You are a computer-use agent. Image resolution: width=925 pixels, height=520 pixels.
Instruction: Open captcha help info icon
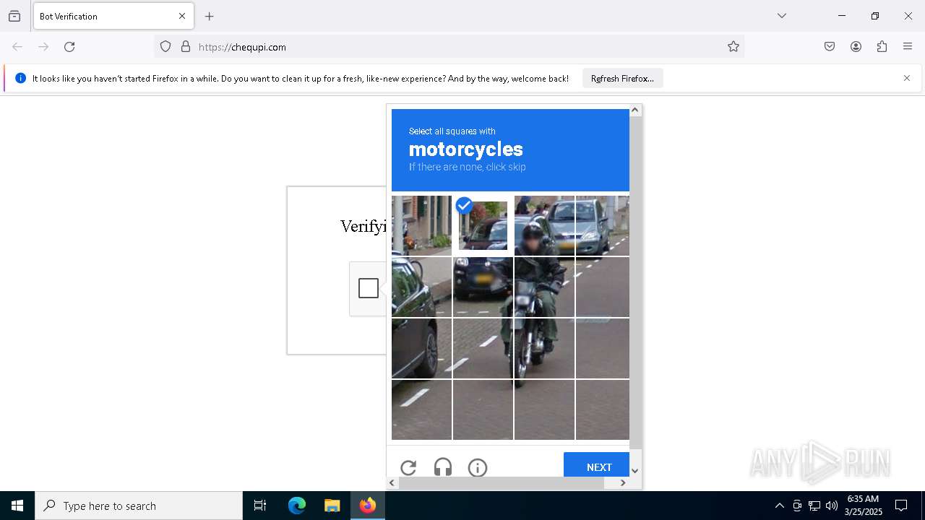point(478,468)
